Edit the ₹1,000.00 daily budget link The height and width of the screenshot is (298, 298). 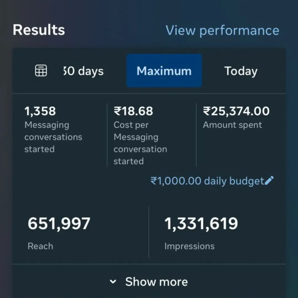pyautogui.click(x=207, y=181)
